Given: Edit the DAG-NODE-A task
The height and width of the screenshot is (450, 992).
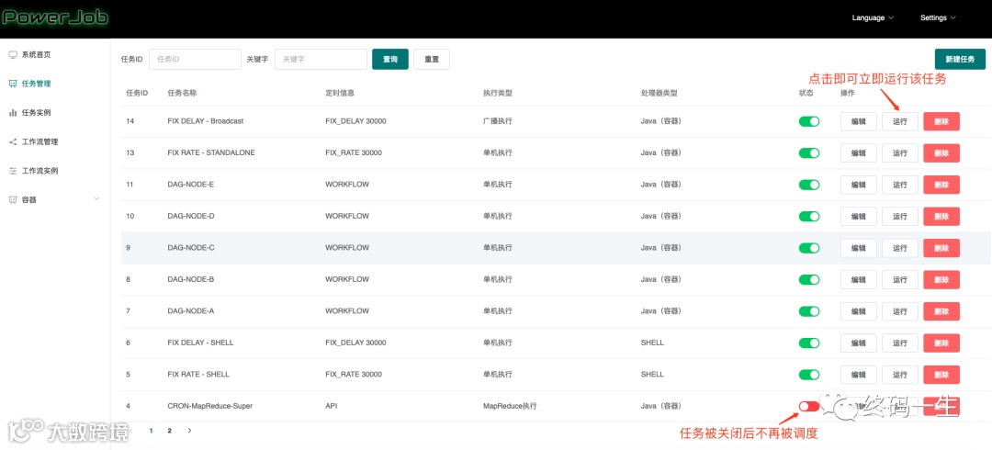Looking at the screenshot, I should pyautogui.click(x=859, y=311).
